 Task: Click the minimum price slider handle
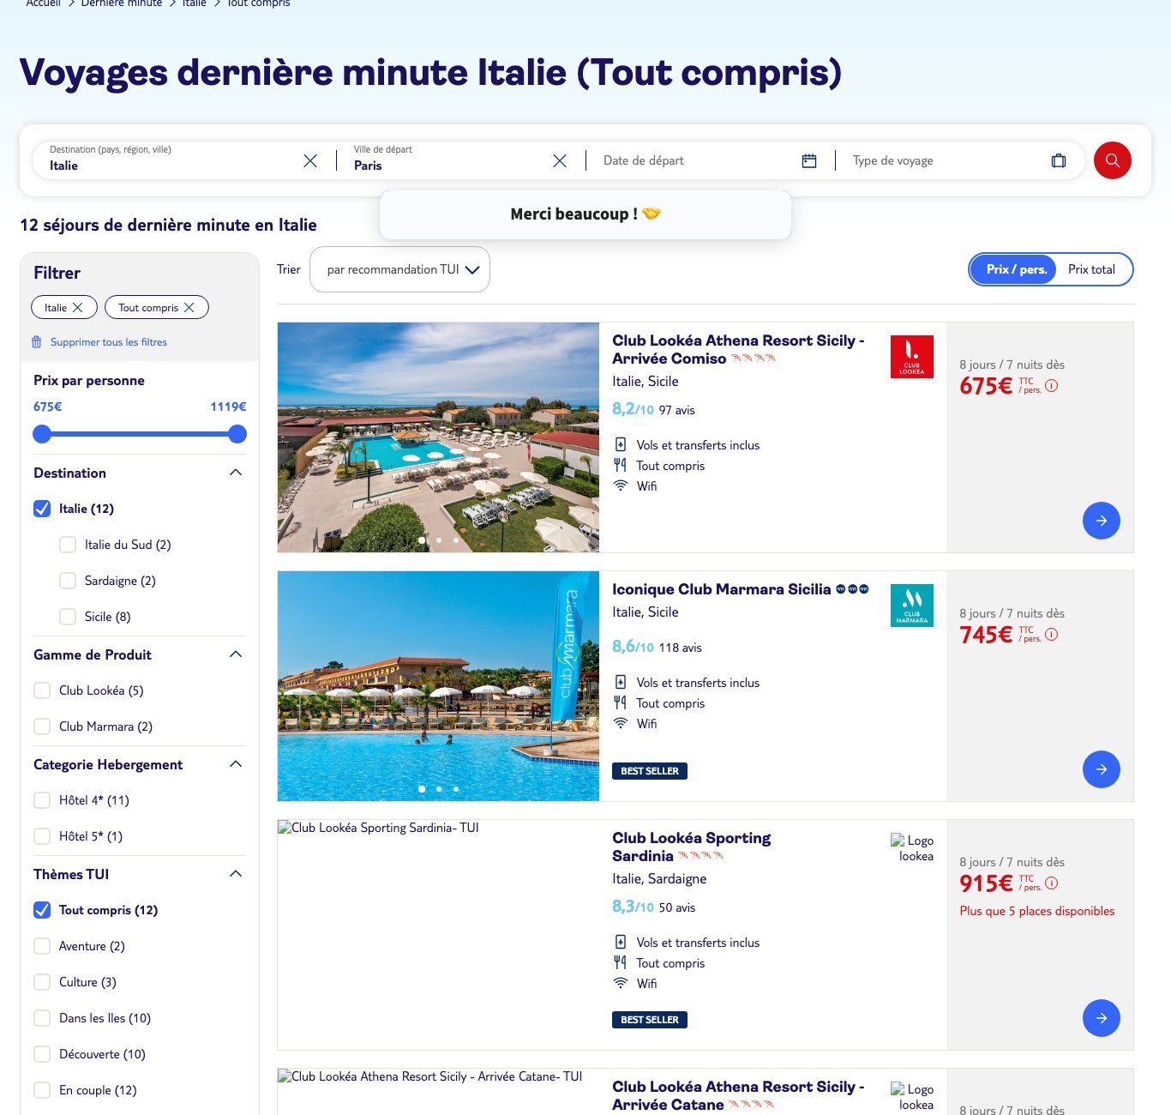(42, 434)
